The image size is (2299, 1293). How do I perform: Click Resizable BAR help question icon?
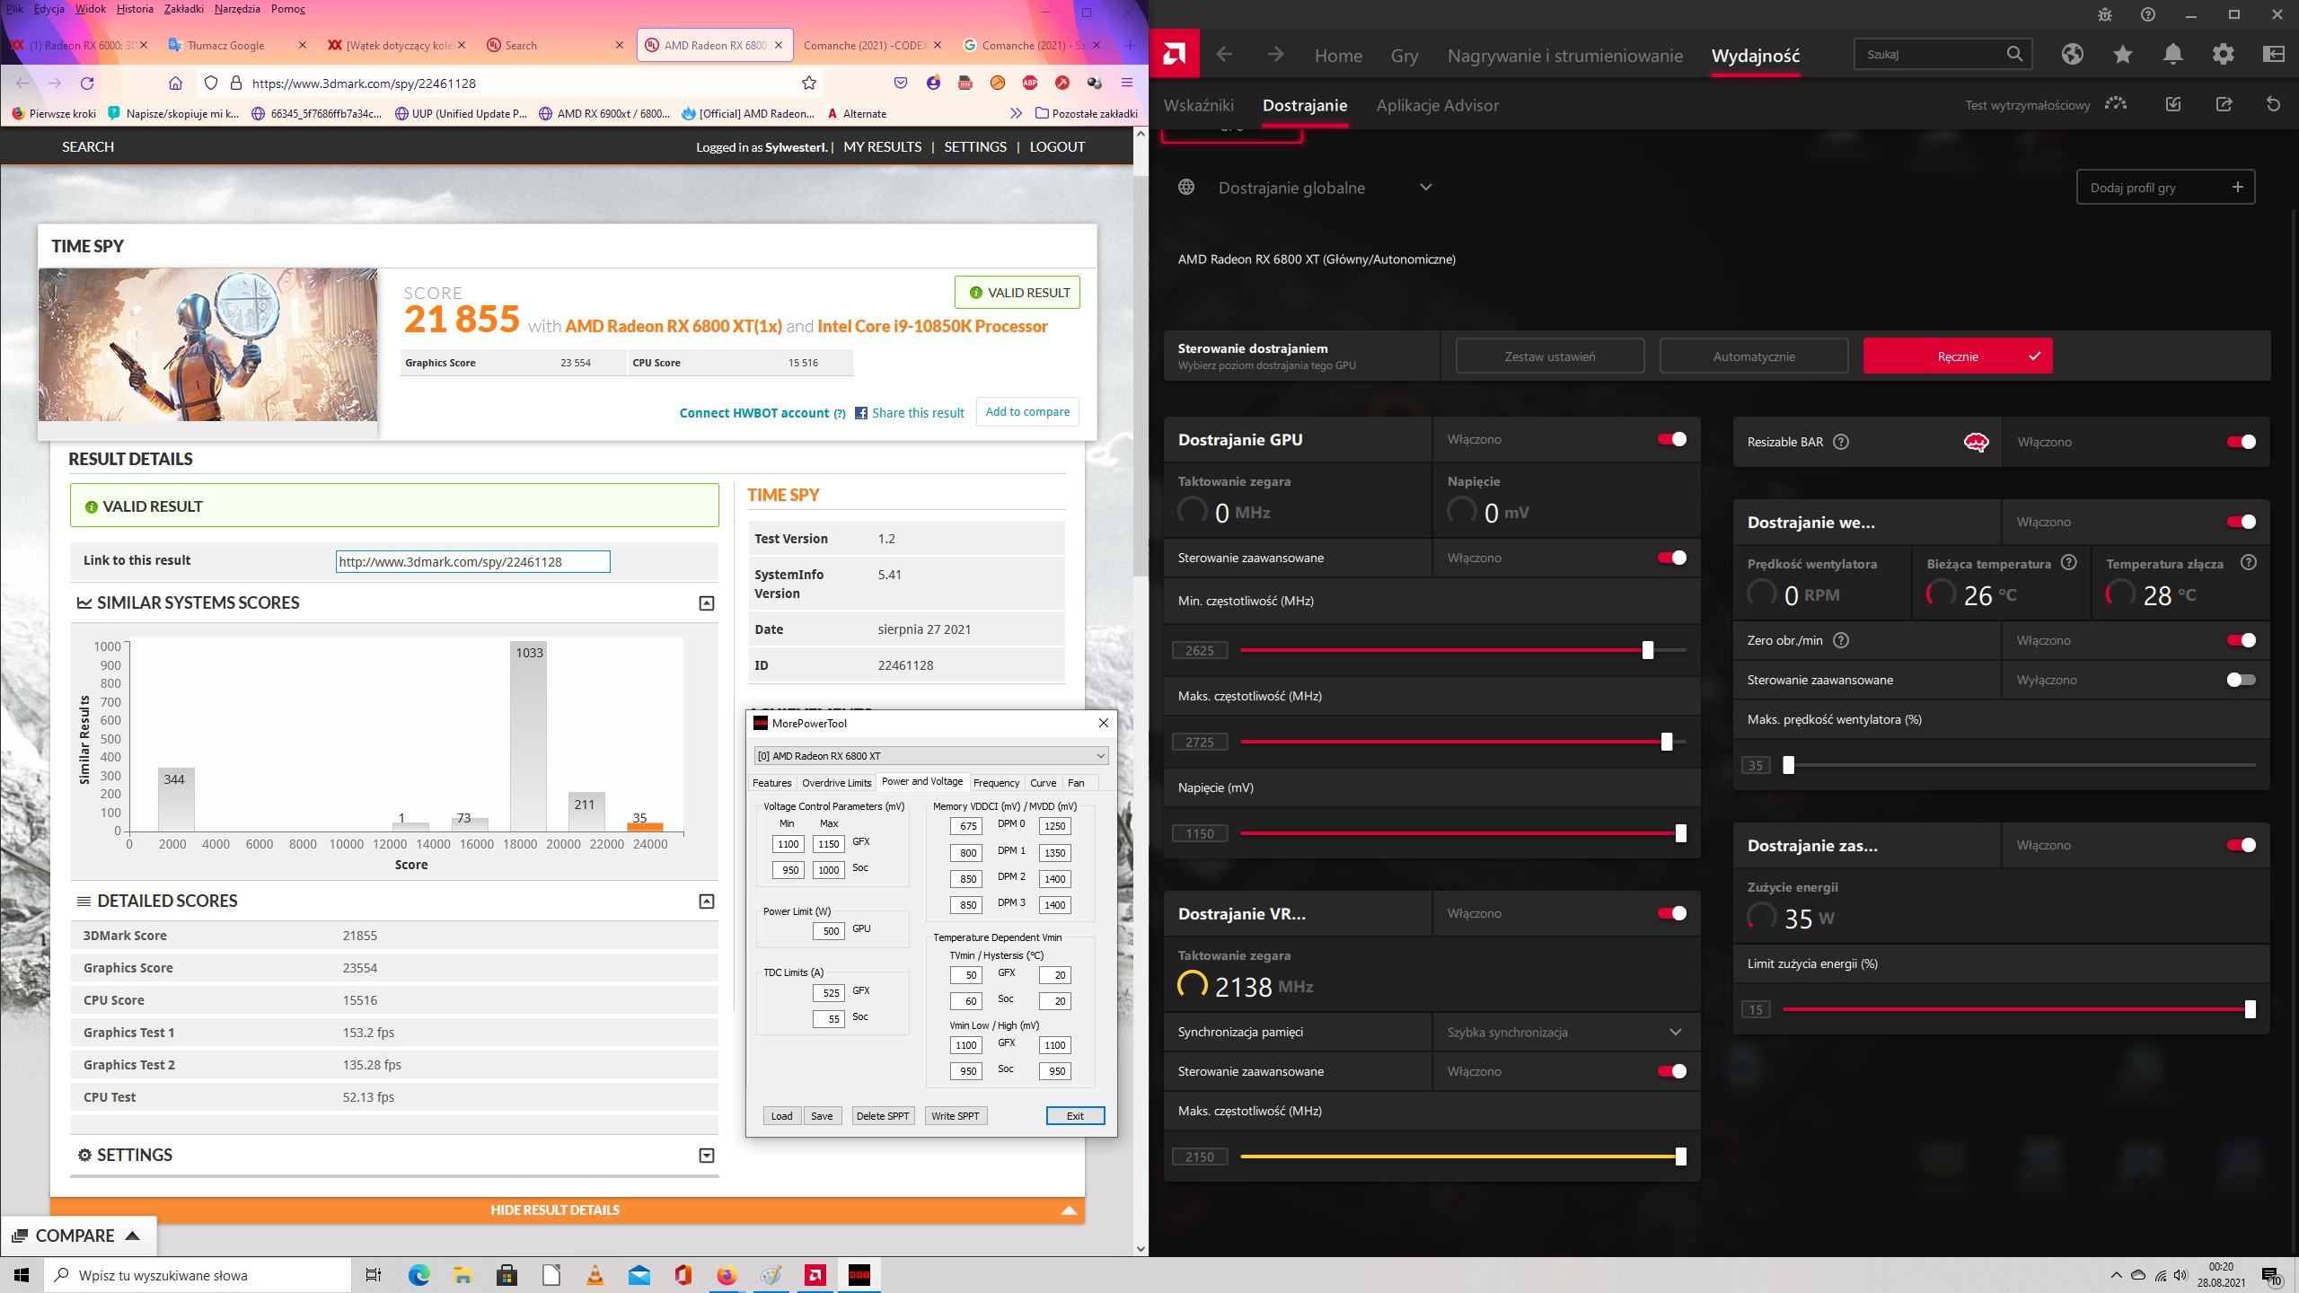(x=1840, y=442)
